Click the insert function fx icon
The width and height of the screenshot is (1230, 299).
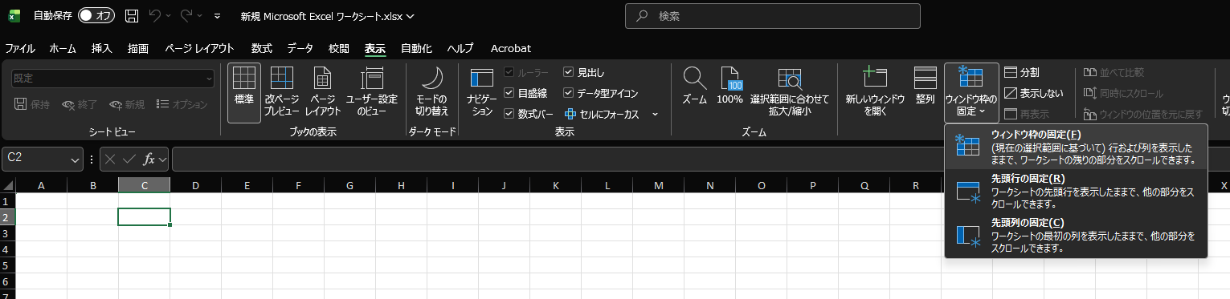(x=149, y=160)
